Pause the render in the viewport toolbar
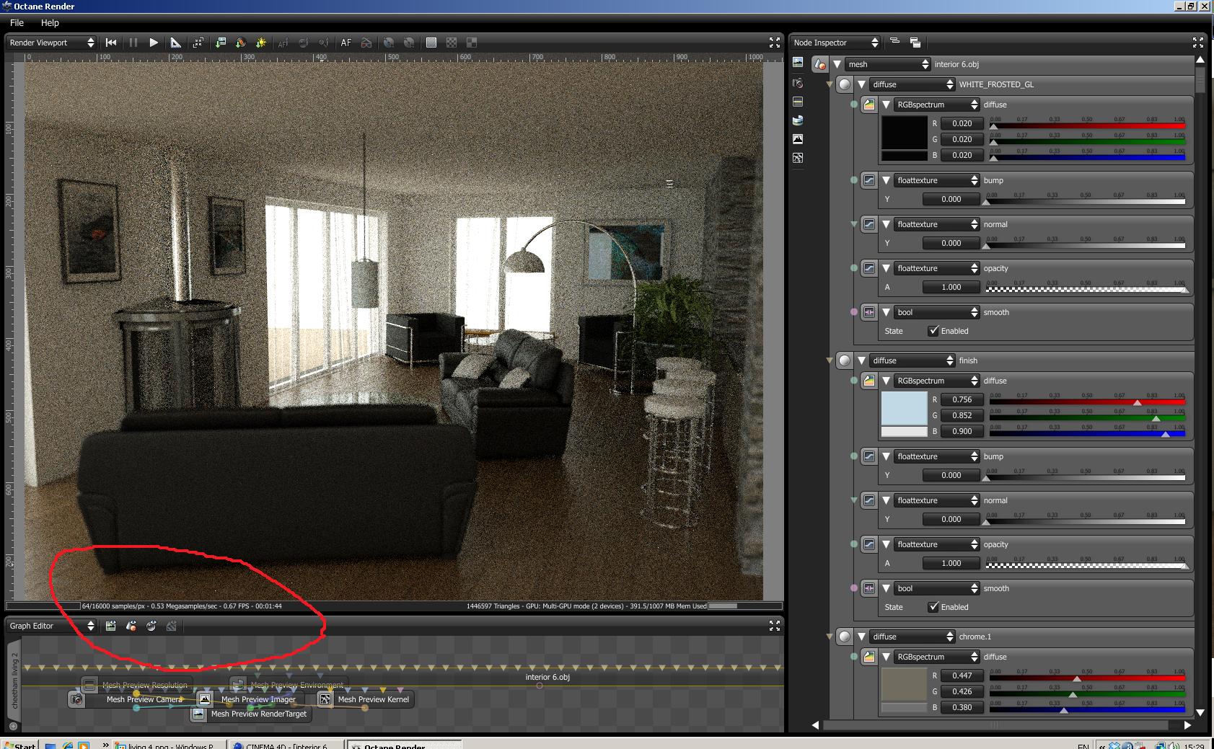This screenshot has width=1214, height=749. coord(133,43)
